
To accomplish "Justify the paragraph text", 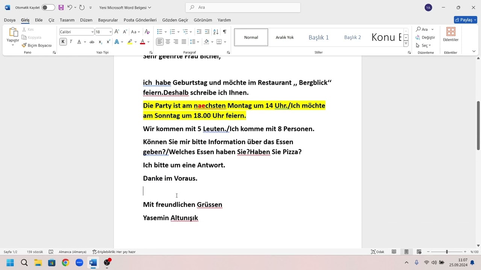I will [184, 42].
